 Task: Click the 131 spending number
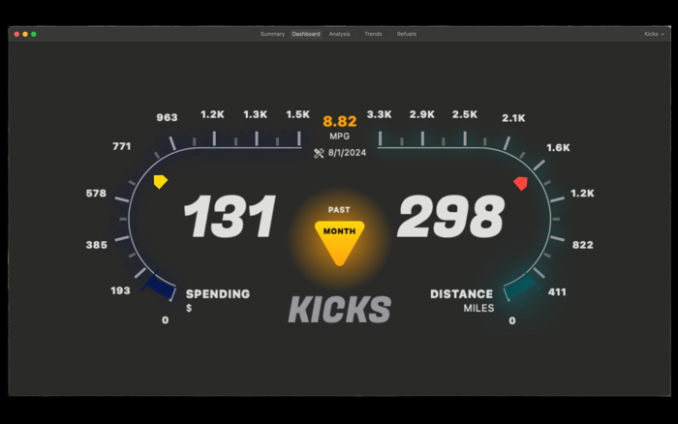231,216
